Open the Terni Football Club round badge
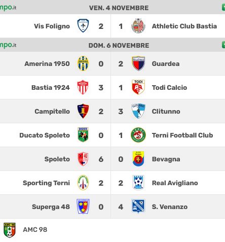This screenshot has height=242, width=225. coord(138,135)
